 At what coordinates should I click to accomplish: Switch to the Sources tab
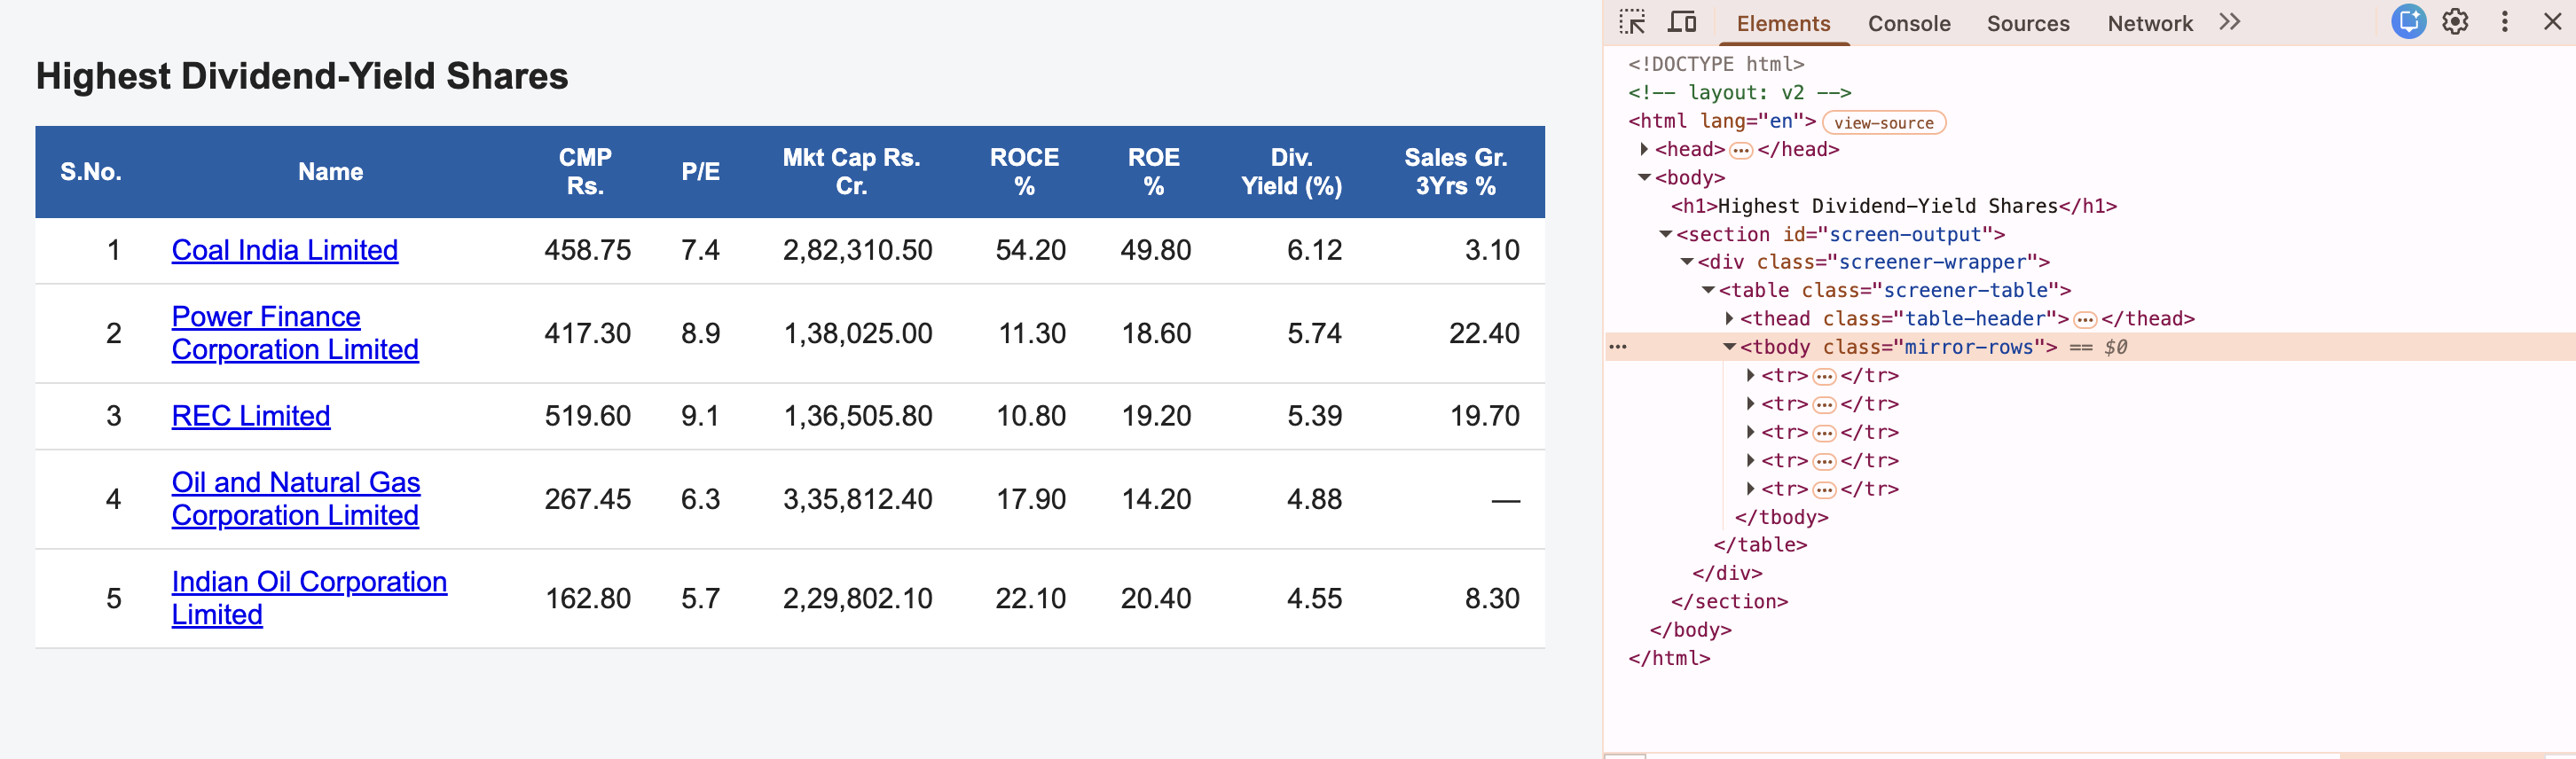[x=2027, y=23]
